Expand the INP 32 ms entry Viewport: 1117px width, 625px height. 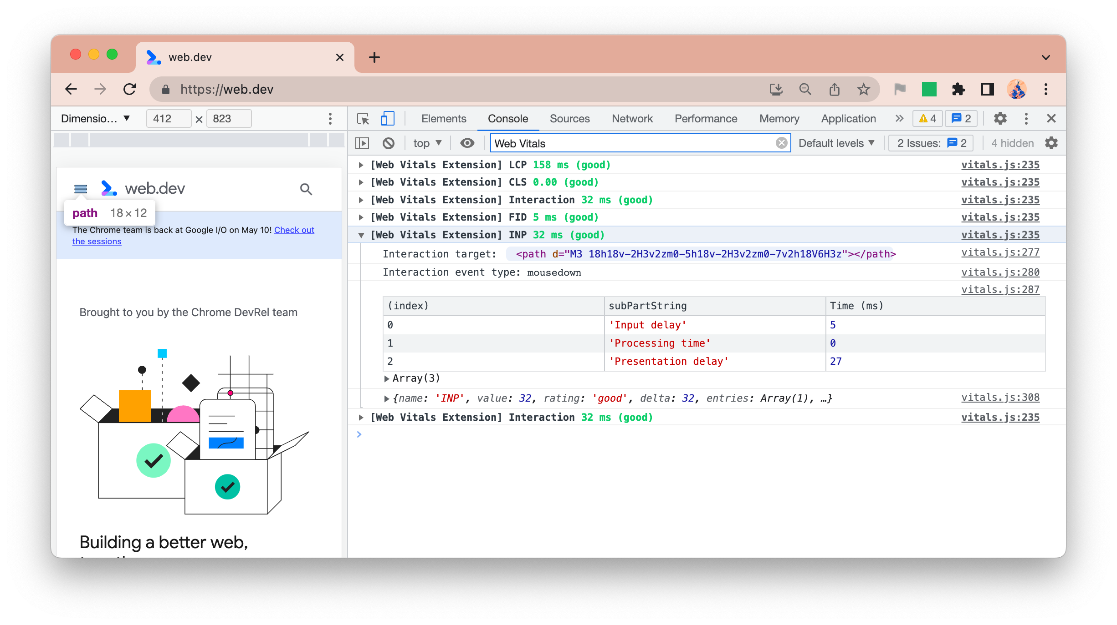361,234
